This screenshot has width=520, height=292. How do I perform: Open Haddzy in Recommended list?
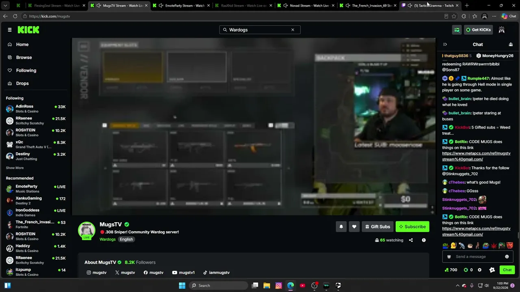click(36, 248)
